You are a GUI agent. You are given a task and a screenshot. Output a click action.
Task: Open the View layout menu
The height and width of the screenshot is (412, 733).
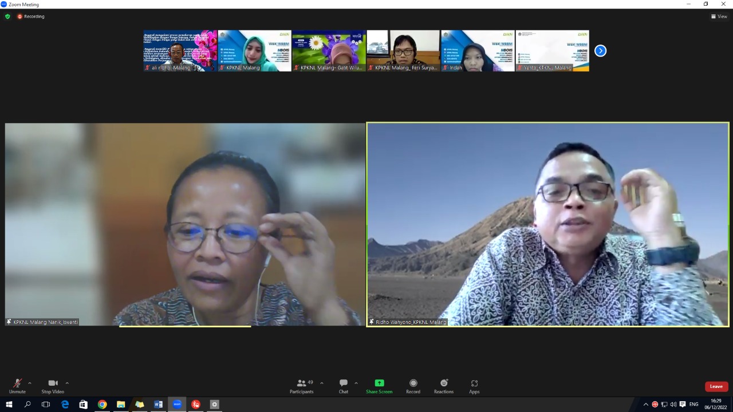(x=719, y=17)
